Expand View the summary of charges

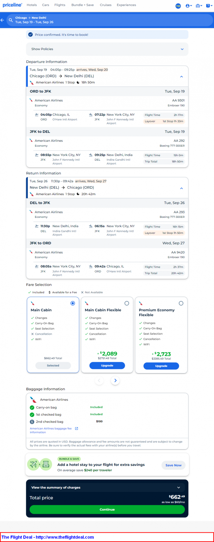pos(107,487)
